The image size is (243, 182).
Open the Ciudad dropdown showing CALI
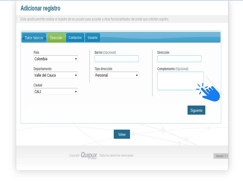[55, 92]
